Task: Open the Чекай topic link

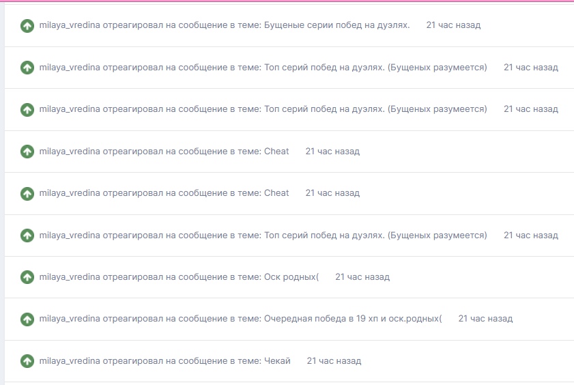Action: coord(277,361)
